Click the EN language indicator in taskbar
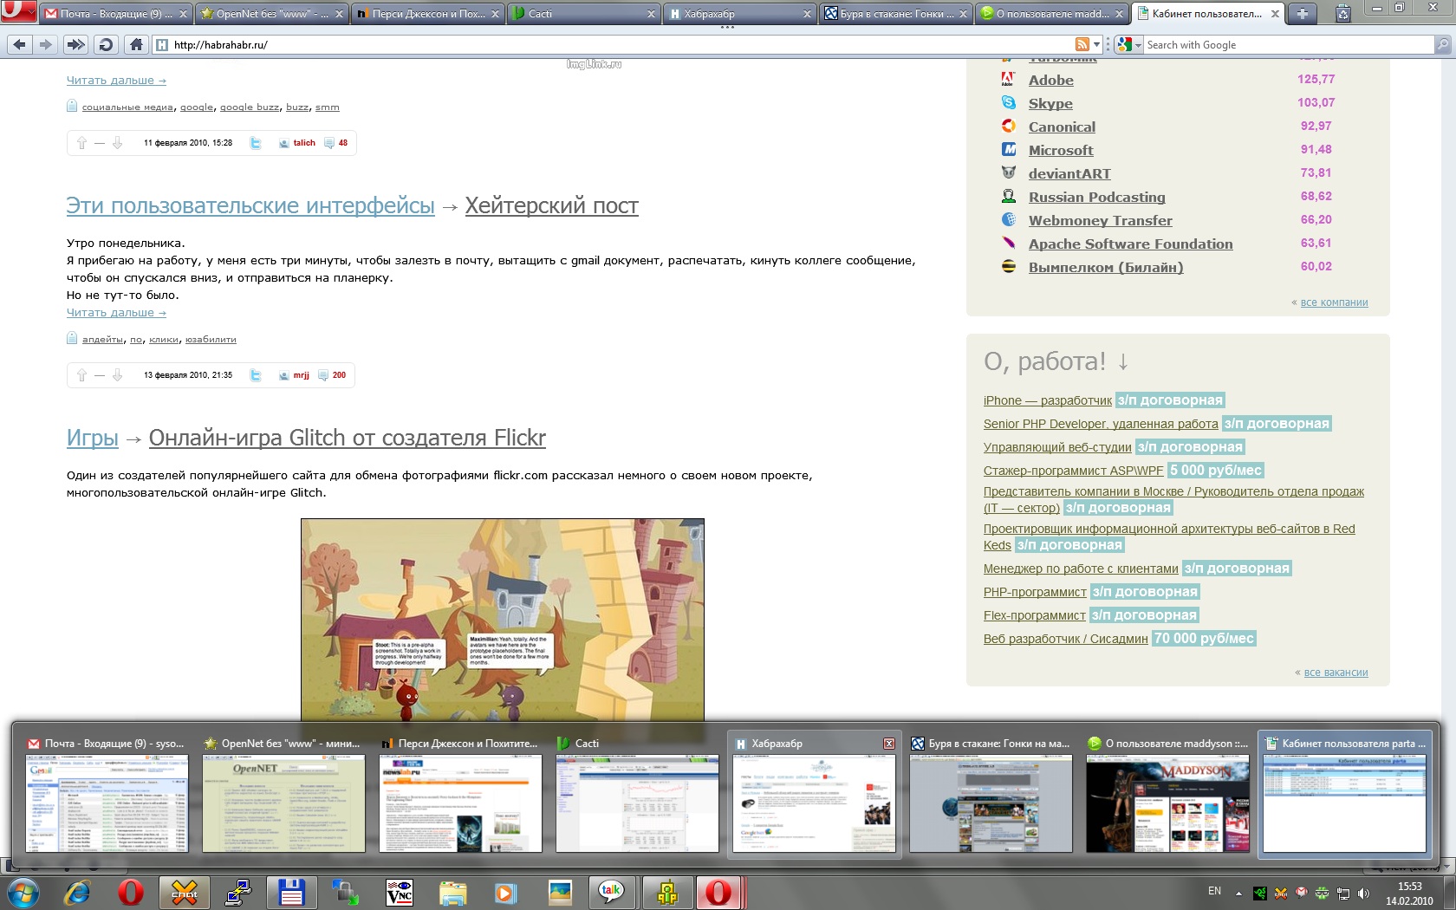 1214,891
